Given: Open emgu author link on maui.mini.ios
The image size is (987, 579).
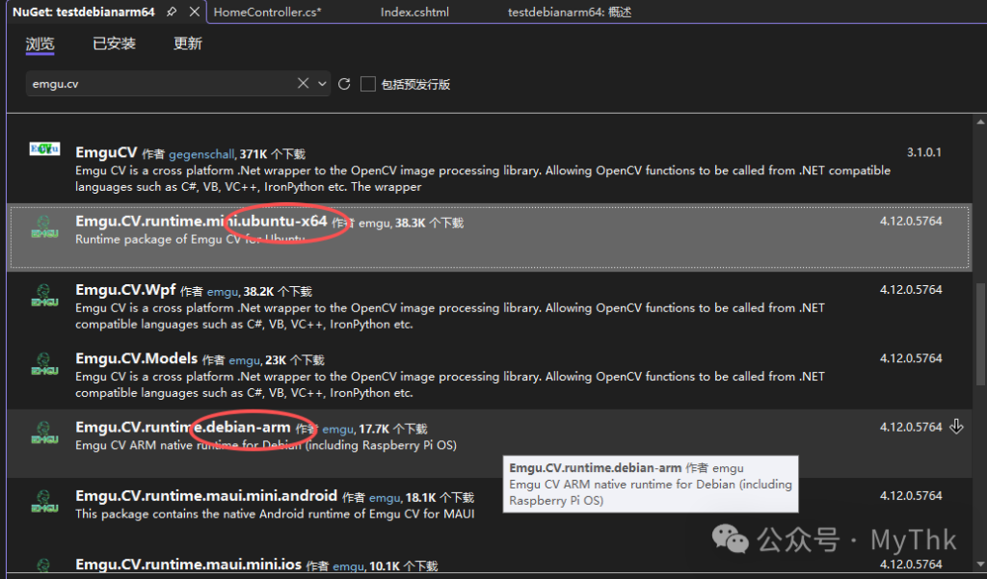Looking at the screenshot, I should click(x=348, y=566).
